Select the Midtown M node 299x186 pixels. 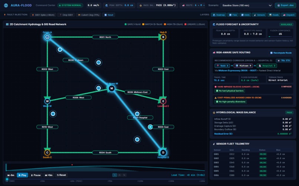point(112,88)
